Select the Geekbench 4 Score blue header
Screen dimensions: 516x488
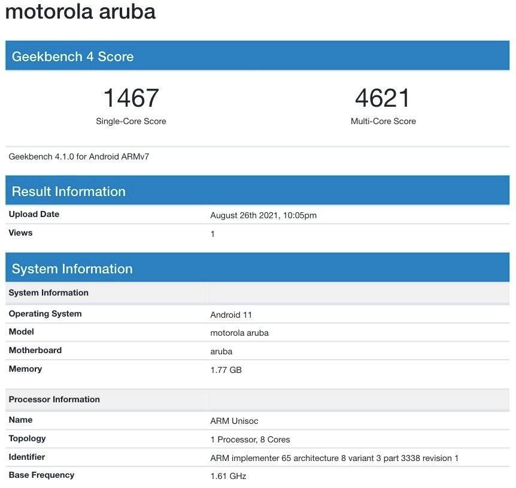click(x=73, y=56)
